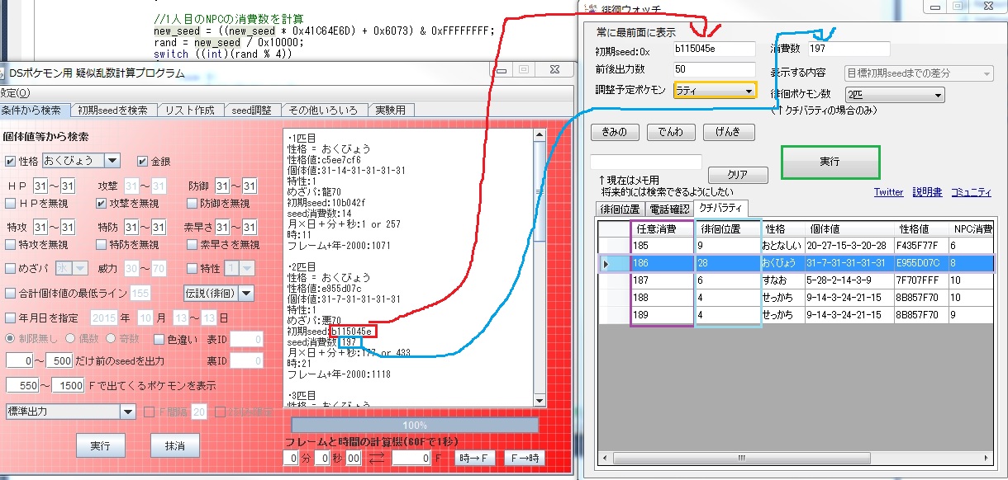The height and width of the screenshot is (480, 1008).
Task: Click the large 実行 button in 徘徊ウォッチ
Action: pos(830,162)
